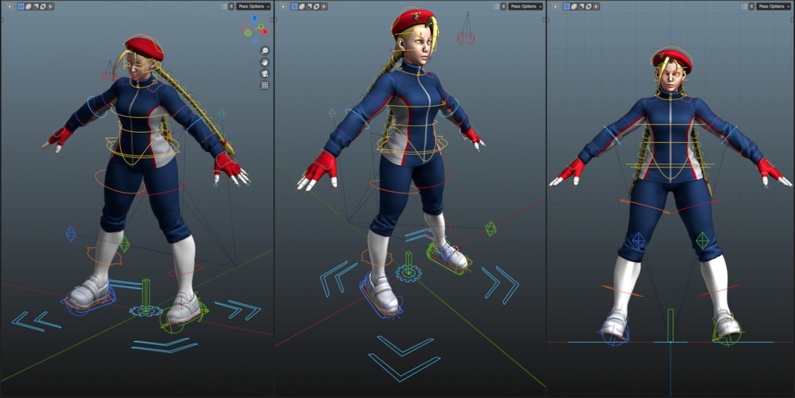Select the root gear control in middle viewport
This screenshot has width=795, height=398.
point(408,273)
